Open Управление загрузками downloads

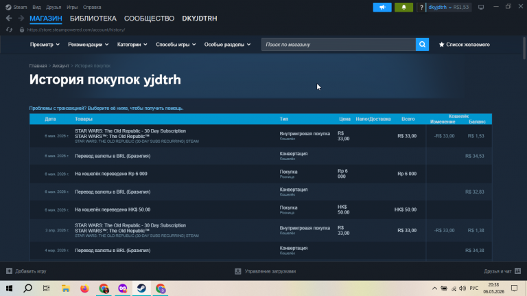[265, 271]
